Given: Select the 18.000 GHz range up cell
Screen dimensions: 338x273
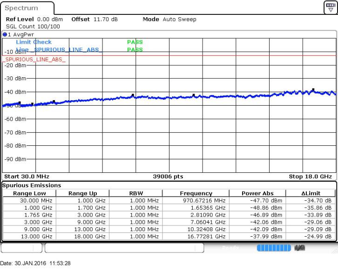Looking at the screenshot, I should click(82, 236).
